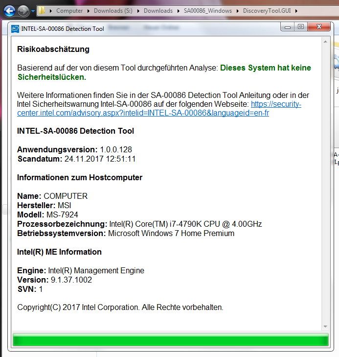Viewport: 339px width, 357px height.
Task: Click the Hersteller value MSI
Action: 65,205
